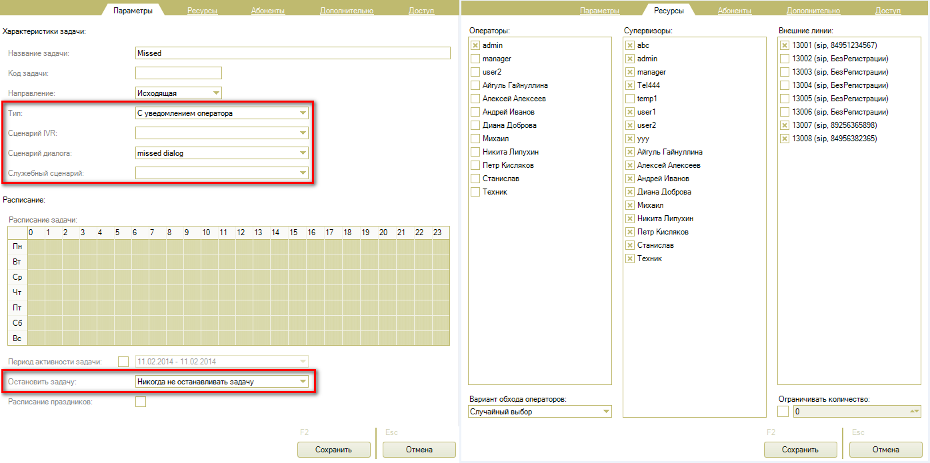Select external line 13002 checkbox
930x463 pixels.
[785, 59]
